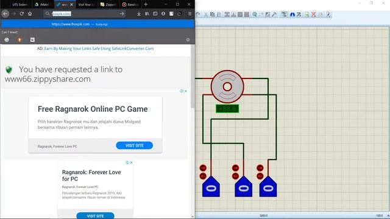Screen dimensions: 390x219
Task: Click the www66.zippyshare.com requested link text
Action: [48, 79]
